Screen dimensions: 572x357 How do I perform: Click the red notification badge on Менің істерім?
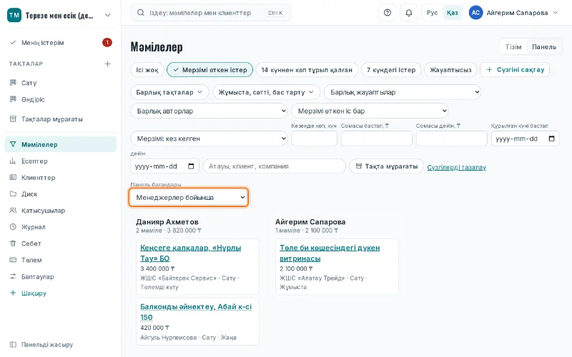(x=107, y=43)
